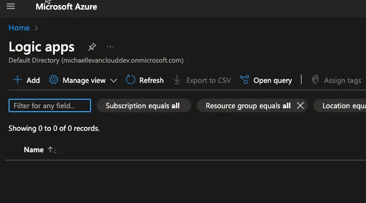This screenshot has width=366, height=203.
Task: Pin the Logic apps page
Action: pyautogui.click(x=92, y=47)
